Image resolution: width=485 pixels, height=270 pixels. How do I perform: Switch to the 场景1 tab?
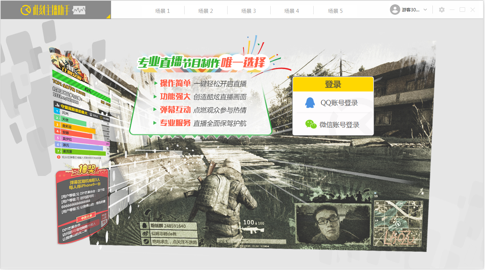(163, 11)
